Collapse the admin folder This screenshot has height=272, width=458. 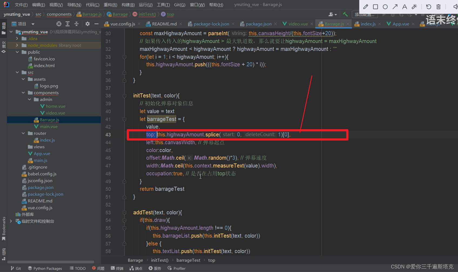point(29,99)
